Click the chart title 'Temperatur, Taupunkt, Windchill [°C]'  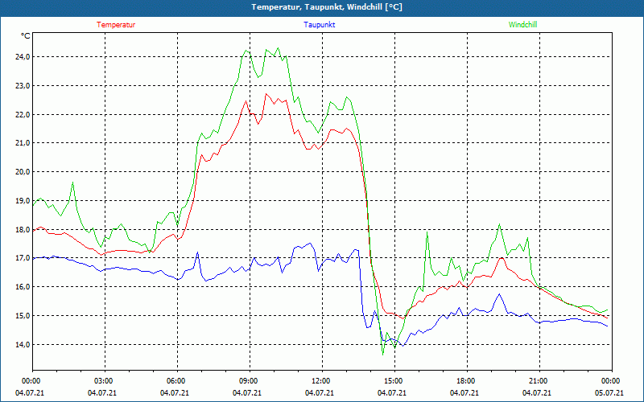[x=327, y=7]
